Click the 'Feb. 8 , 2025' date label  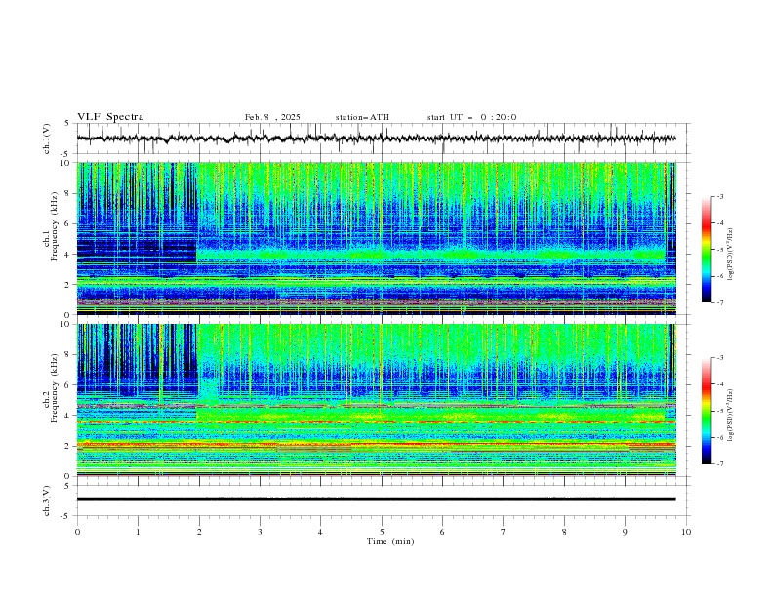[x=272, y=117]
